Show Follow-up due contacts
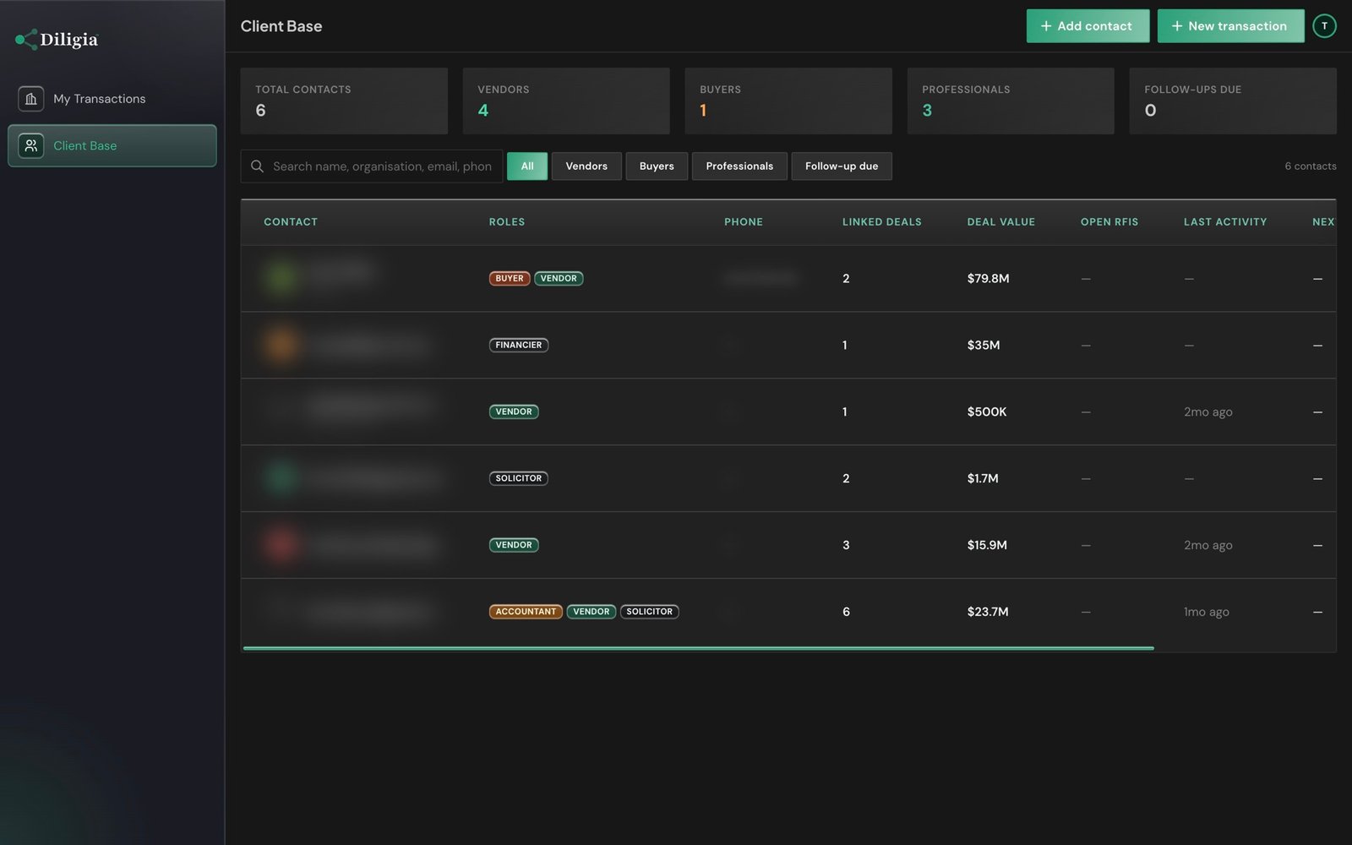Viewport: 1352px width, 845px height. point(842,166)
